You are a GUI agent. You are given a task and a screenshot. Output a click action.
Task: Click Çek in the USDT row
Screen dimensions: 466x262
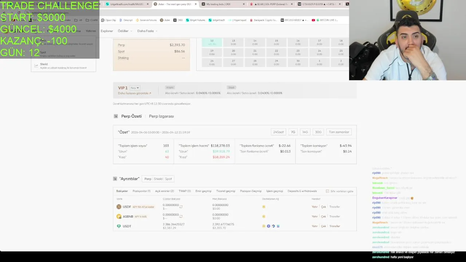[323, 226]
